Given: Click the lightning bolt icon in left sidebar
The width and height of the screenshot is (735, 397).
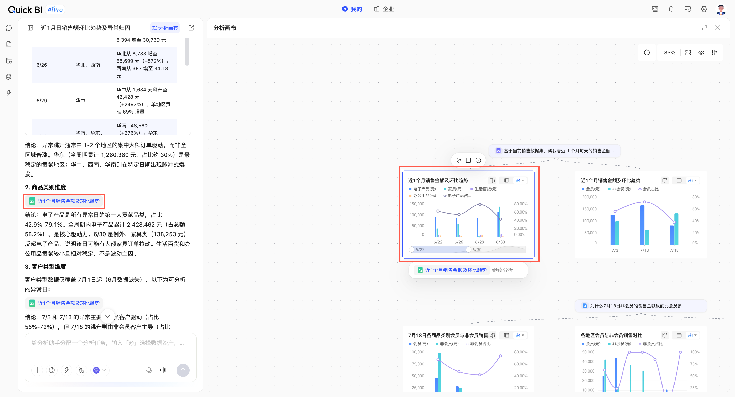Looking at the screenshot, I should [9, 93].
